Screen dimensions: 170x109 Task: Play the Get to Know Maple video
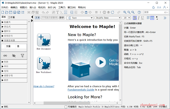(x=100, y=62)
